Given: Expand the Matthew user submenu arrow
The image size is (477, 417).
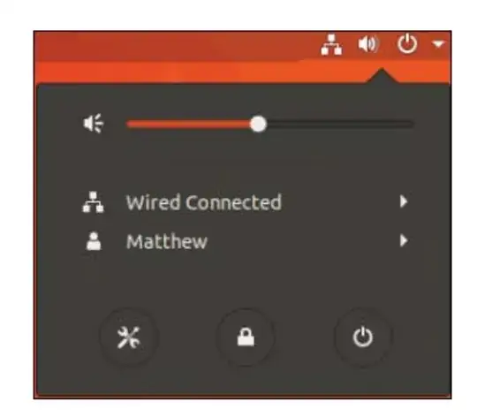Looking at the screenshot, I should [404, 240].
